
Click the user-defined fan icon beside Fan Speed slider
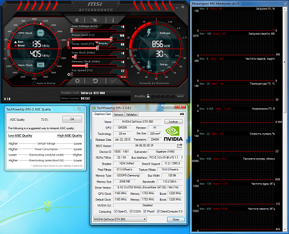pos(69,75)
